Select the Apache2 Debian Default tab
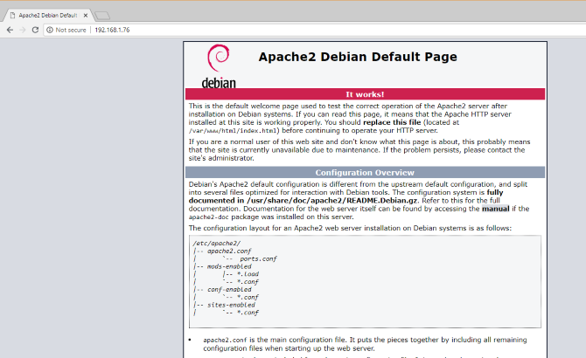The image size is (586, 358). (48, 16)
